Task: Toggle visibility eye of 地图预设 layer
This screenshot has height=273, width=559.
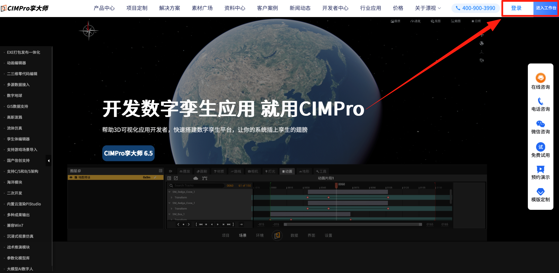Action: point(71,177)
